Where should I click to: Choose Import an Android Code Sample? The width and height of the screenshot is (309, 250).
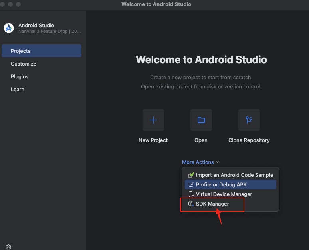pos(230,175)
